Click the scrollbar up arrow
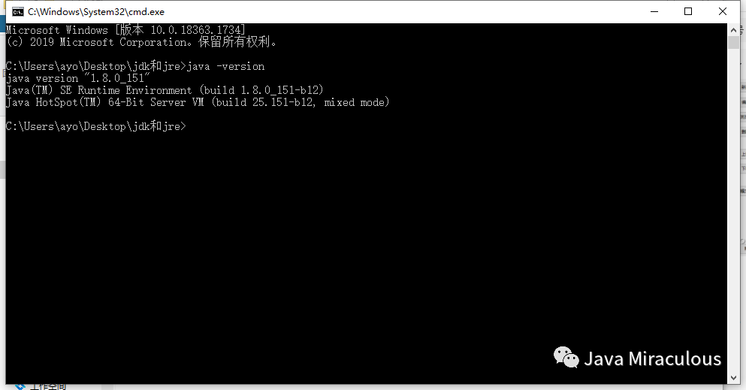746x390 pixels. tap(733, 30)
